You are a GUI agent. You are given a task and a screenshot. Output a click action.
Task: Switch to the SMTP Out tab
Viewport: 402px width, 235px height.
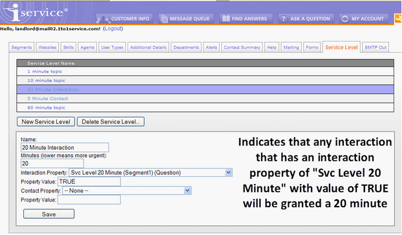pos(376,47)
